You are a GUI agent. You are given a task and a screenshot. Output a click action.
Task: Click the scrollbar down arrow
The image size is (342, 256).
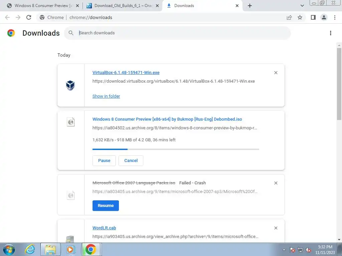click(339, 240)
